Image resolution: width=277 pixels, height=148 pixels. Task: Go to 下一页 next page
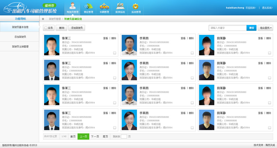(x=95, y=136)
